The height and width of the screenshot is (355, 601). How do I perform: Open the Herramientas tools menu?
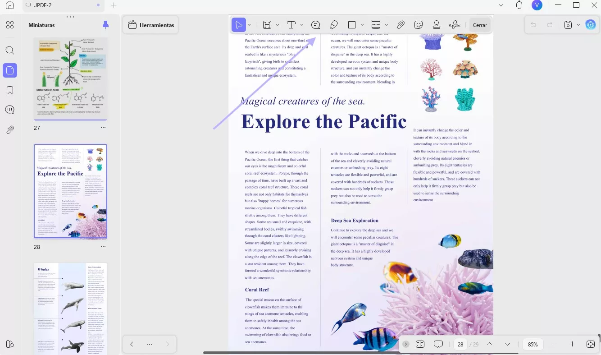click(x=151, y=25)
